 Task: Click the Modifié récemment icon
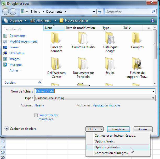(5, 42)
